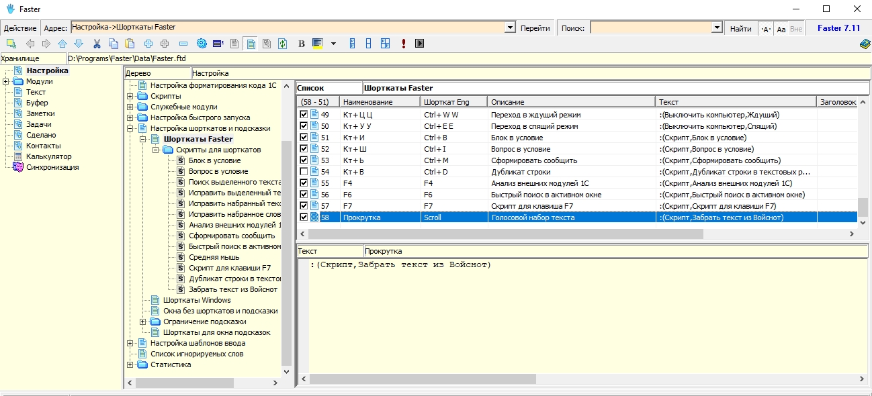
Task: Click the Шорткат Eng column header
Action: pyautogui.click(x=454, y=102)
